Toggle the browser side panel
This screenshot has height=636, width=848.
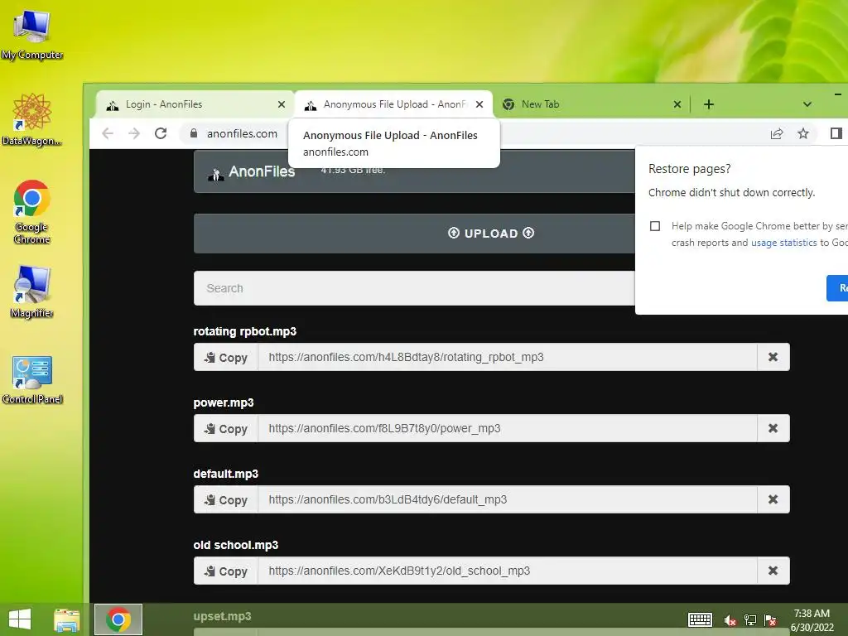pos(836,133)
